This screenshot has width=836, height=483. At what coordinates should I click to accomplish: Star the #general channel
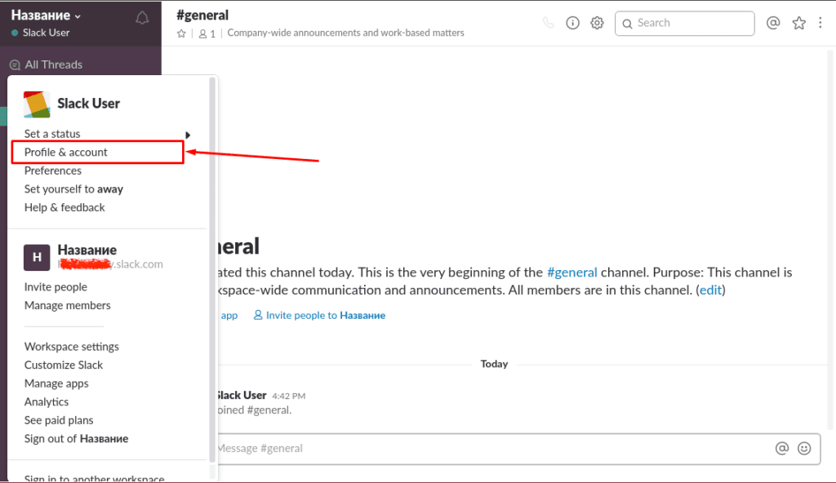pos(181,33)
